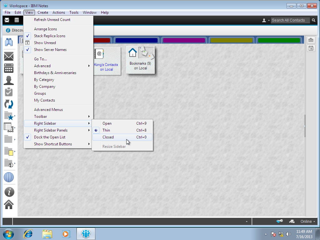The image size is (320, 240).
Task: Open the plain gray folder bookmark icon
Action: pyautogui.click(x=8, y=139)
